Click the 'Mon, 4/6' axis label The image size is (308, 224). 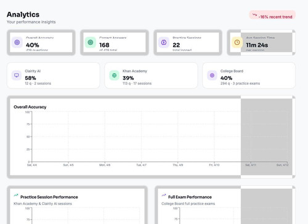point(105,165)
